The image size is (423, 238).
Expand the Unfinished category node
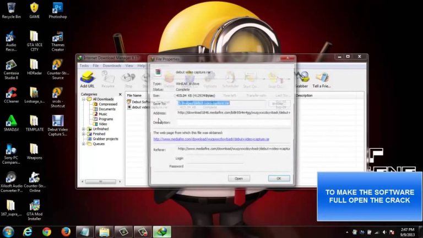tap(84, 129)
